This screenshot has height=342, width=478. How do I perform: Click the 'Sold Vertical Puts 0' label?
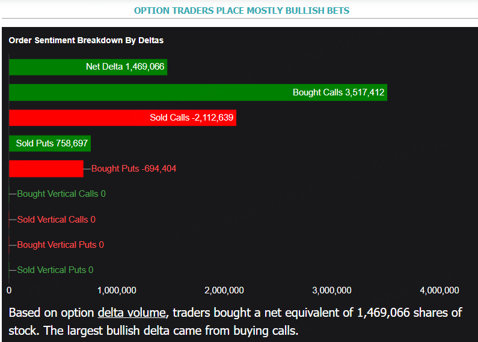[x=55, y=270]
